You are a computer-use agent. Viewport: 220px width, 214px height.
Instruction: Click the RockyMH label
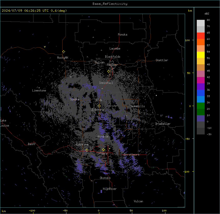[x=63, y=58]
